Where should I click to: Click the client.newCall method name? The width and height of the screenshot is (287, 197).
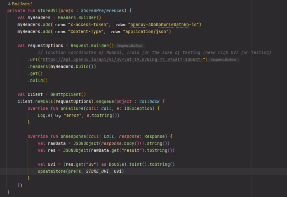coord(44,102)
